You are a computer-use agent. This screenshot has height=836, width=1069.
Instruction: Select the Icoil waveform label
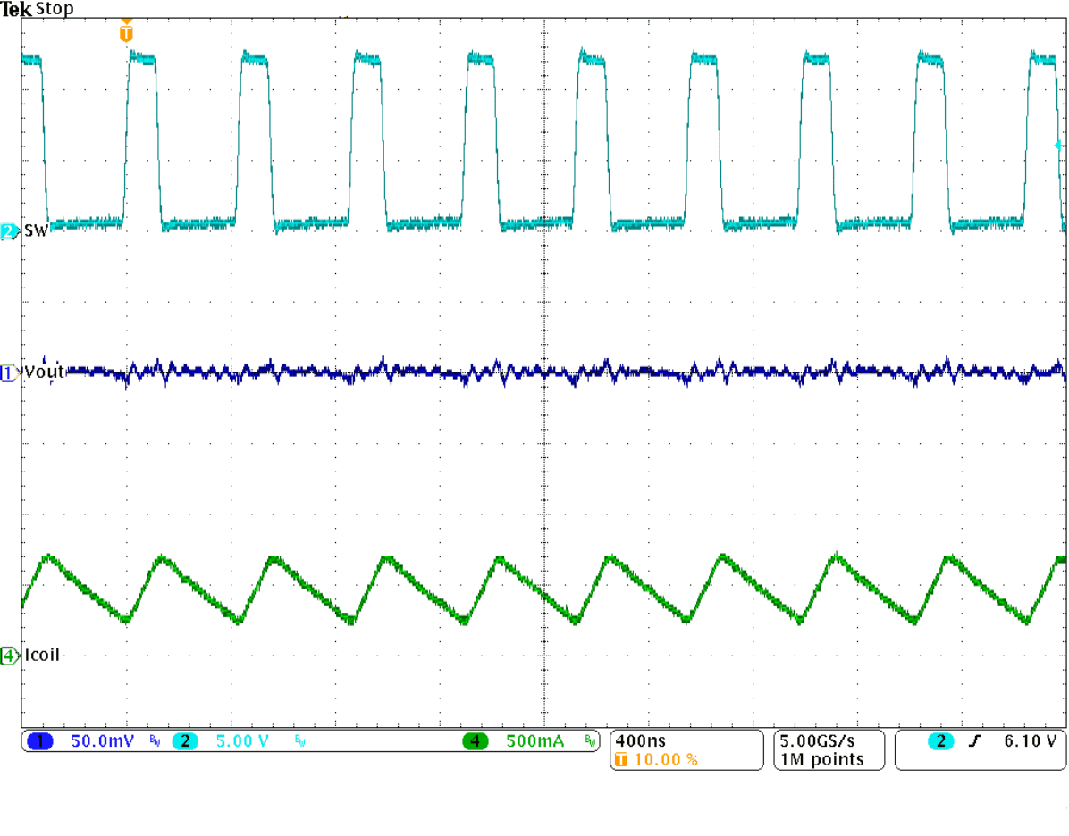(40, 655)
